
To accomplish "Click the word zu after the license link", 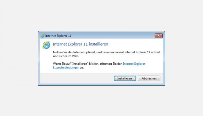I will [82, 68].
